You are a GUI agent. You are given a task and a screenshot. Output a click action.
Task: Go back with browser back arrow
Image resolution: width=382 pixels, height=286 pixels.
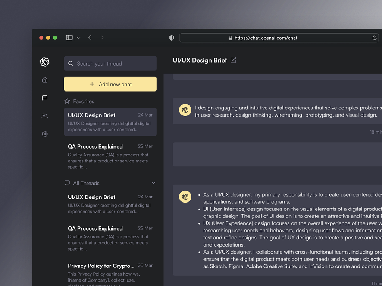90,38
